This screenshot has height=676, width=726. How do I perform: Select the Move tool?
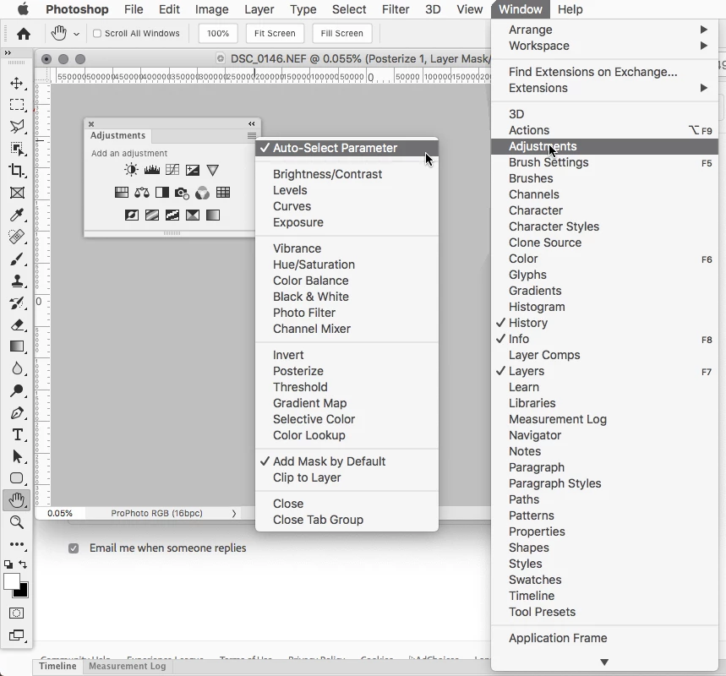[x=17, y=84]
